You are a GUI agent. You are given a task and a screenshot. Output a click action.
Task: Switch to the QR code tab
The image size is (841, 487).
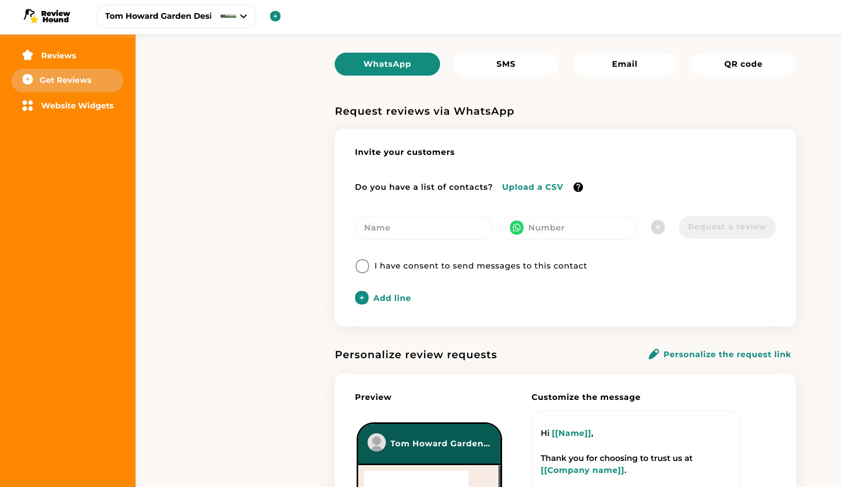tap(743, 64)
